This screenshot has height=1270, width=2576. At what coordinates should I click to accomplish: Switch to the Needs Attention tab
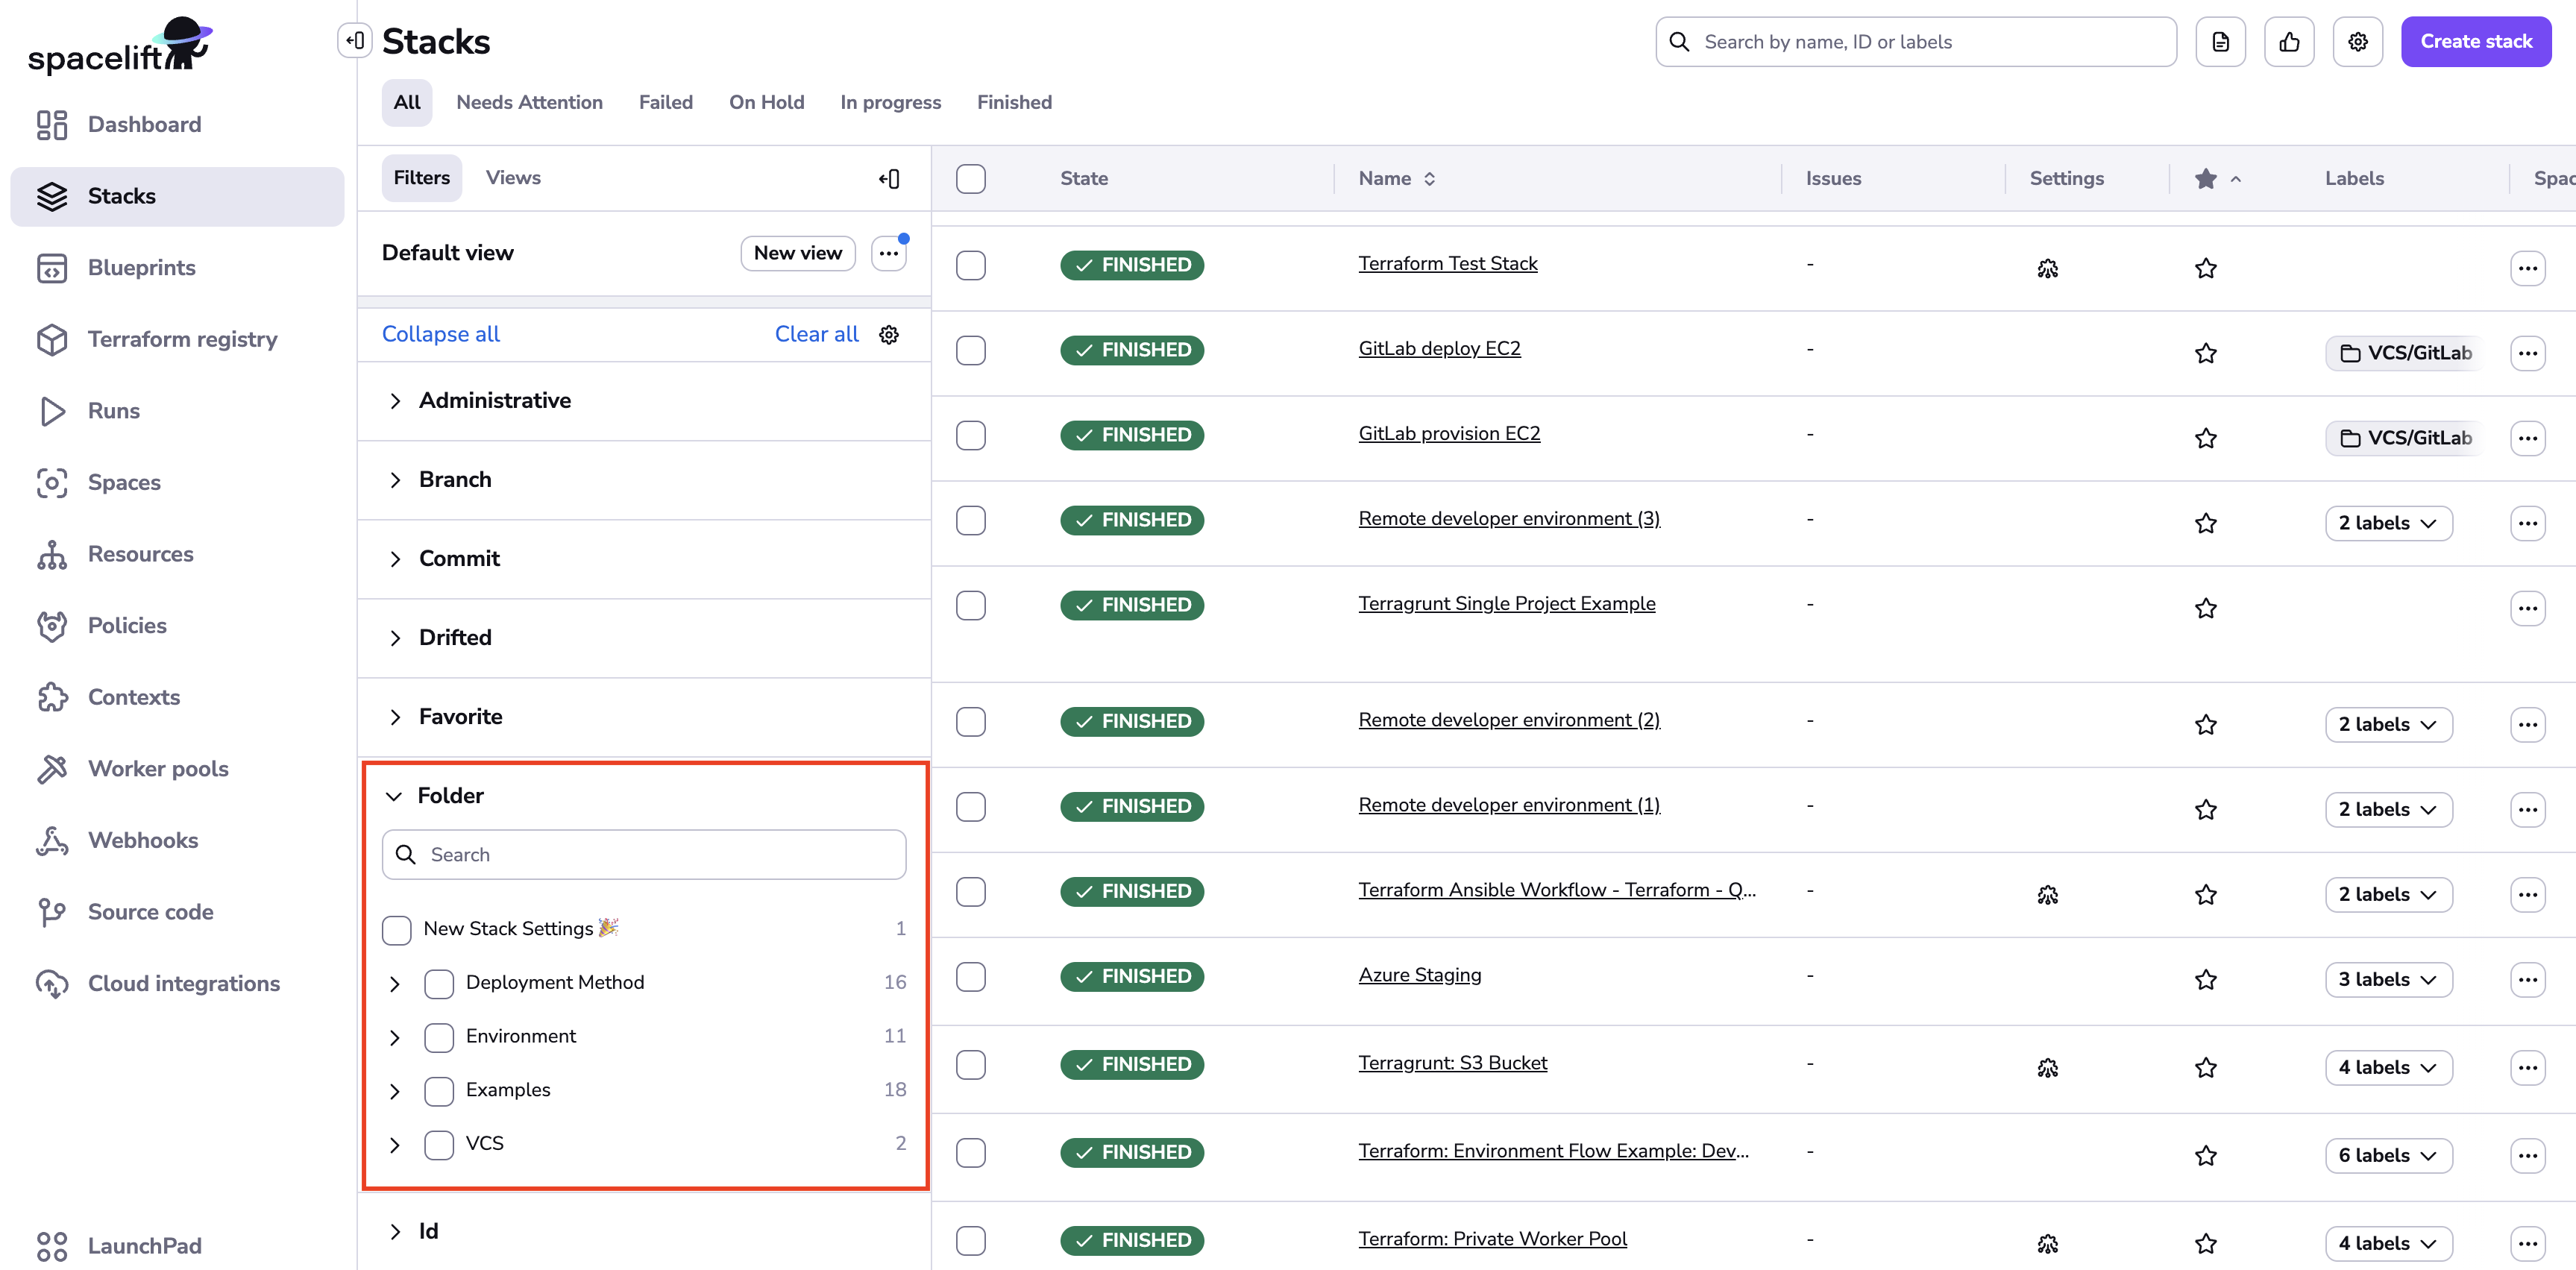pos(529,102)
